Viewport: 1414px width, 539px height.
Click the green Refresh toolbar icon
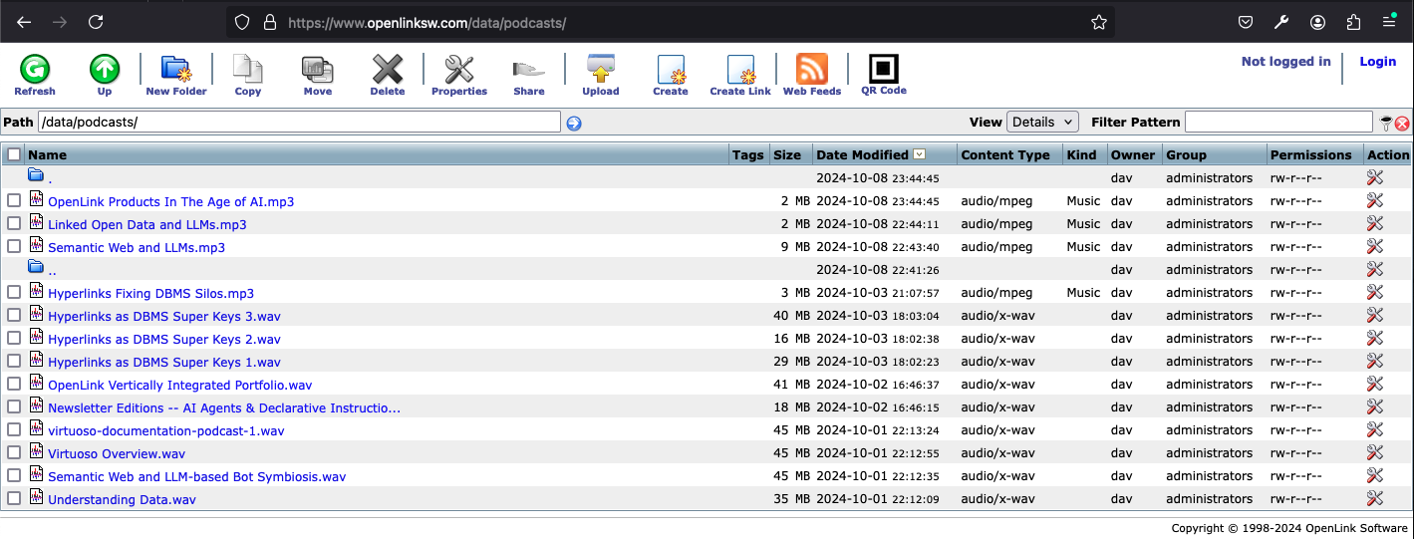tap(35, 69)
